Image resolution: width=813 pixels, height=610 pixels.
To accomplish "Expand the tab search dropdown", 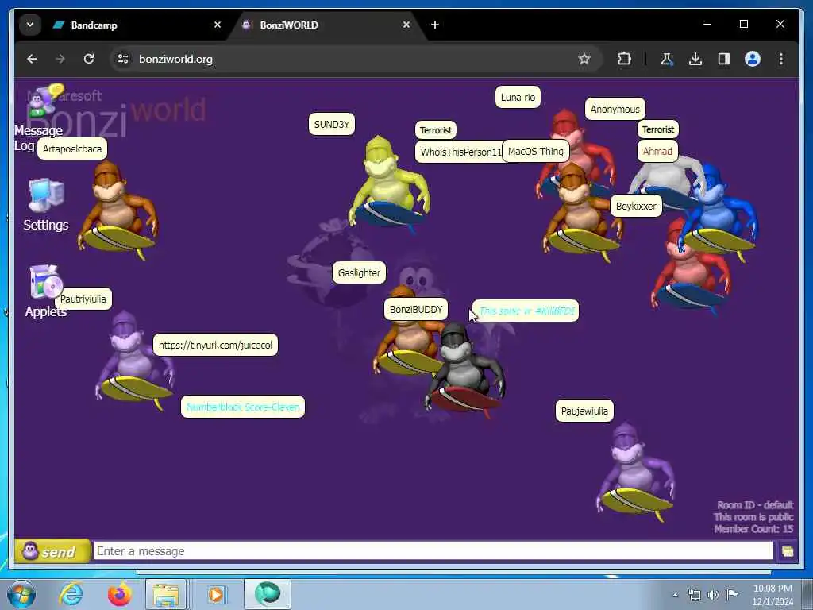I will coord(30,25).
